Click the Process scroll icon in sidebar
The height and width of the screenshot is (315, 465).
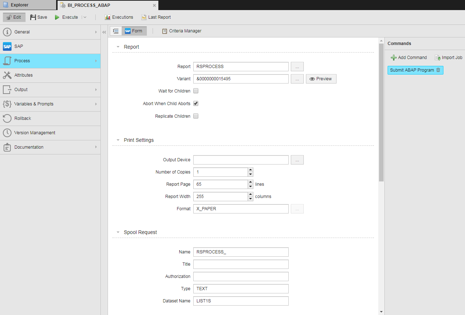click(x=7, y=61)
